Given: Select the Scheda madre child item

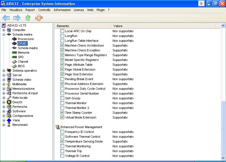Looking at the screenshot, I should pyautogui.click(x=28, y=48).
